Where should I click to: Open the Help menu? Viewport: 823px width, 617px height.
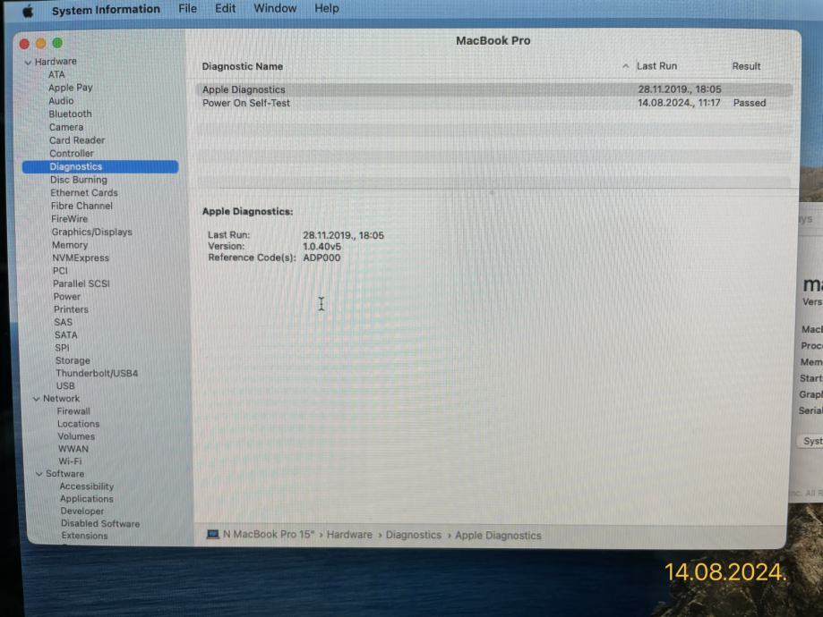(x=327, y=8)
